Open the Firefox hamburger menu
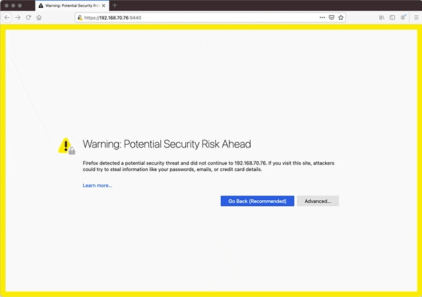 click(416, 18)
